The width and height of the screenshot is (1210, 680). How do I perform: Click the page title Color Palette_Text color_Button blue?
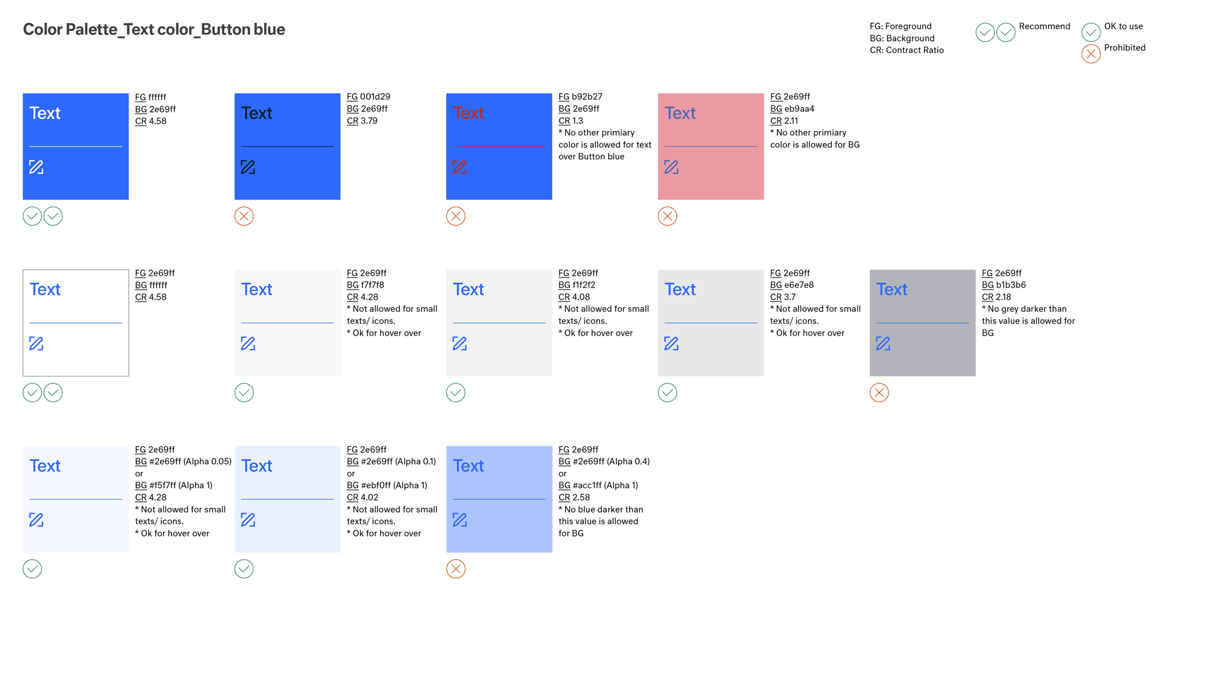click(x=154, y=30)
